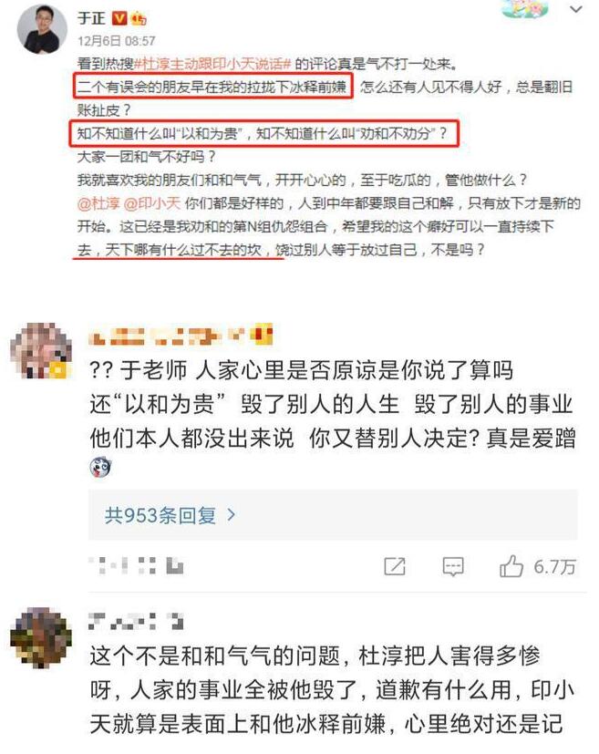Click the post timestamp 12月6日 08:57
Image resolution: width=599 pixels, height=754 pixels.
[x=117, y=41]
